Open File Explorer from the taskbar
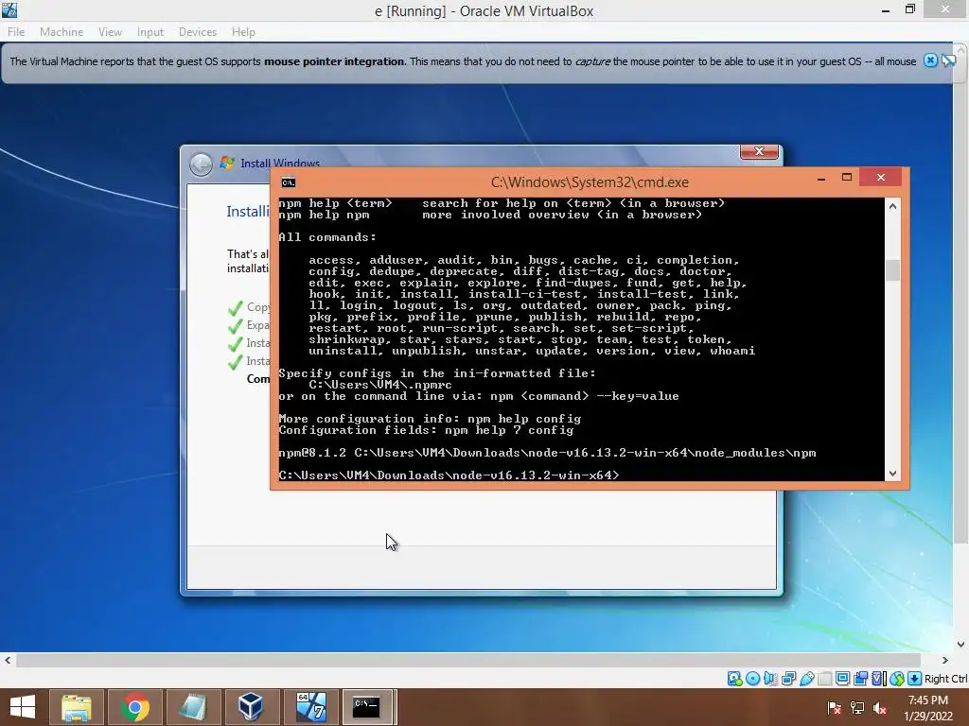The width and height of the screenshot is (969, 726). (76, 707)
